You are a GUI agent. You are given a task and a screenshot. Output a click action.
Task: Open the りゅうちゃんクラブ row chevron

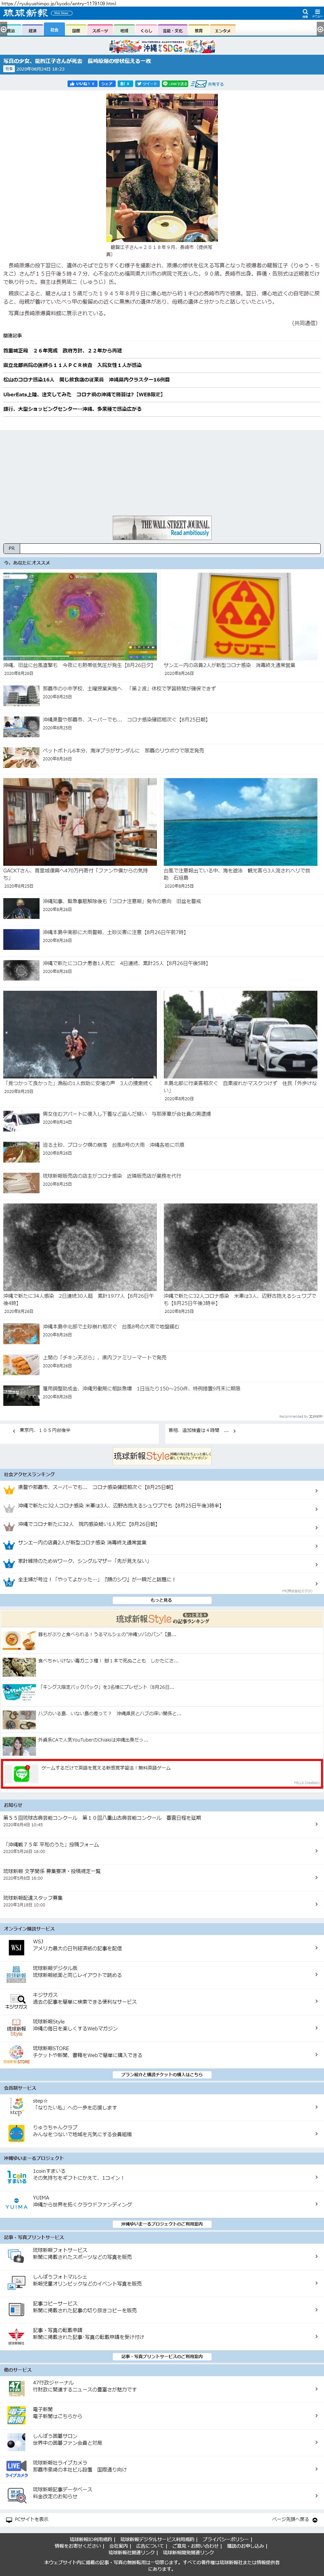click(x=316, y=2130)
